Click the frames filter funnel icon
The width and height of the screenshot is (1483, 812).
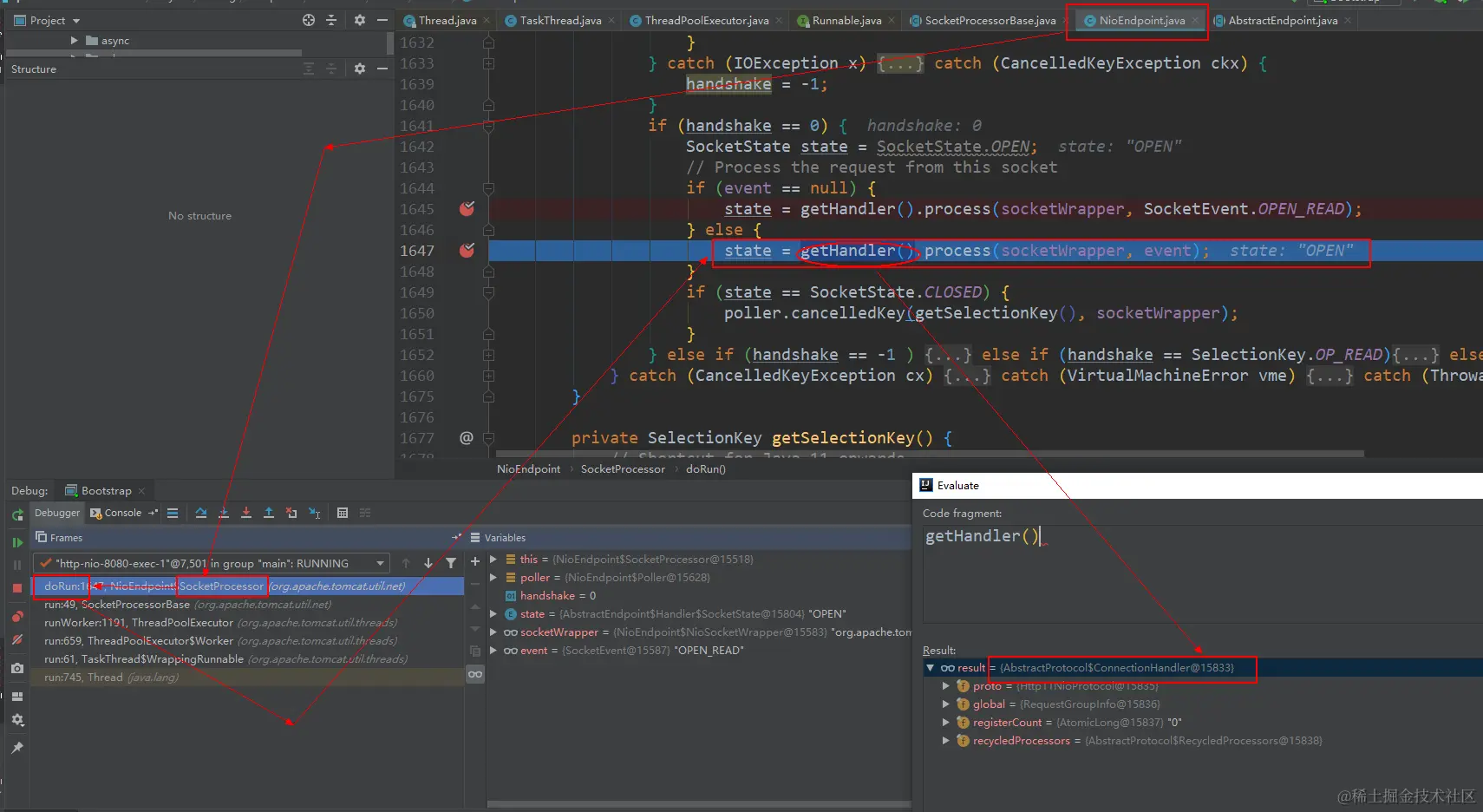pos(451,563)
